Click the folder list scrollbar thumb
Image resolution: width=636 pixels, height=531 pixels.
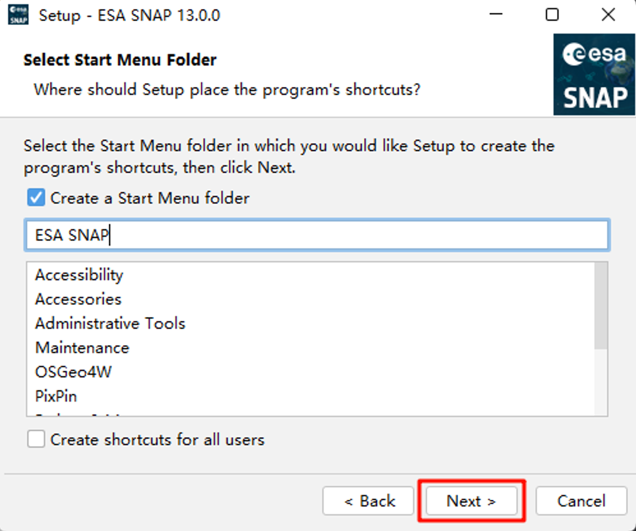[x=601, y=306]
